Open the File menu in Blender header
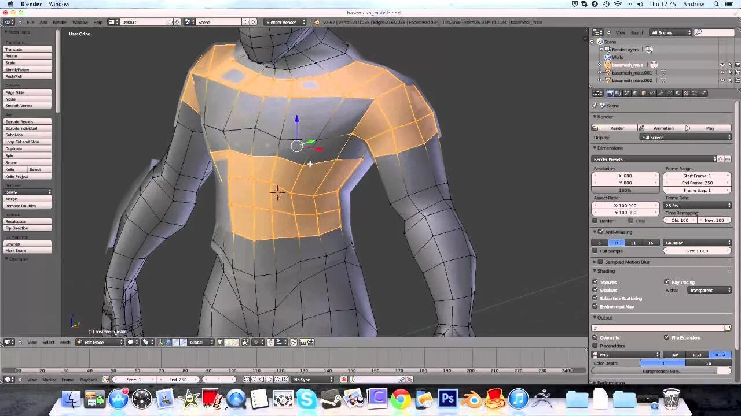The width and height of the screenshot is (741, 416). click(x=30, y=22)
